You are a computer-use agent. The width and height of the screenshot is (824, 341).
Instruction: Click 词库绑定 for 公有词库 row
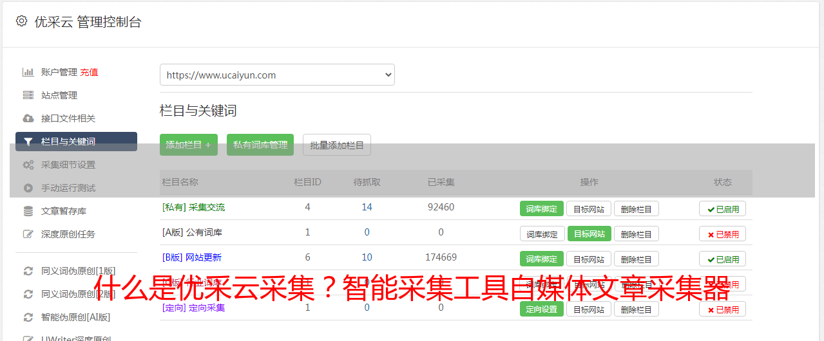click(542, 234)
